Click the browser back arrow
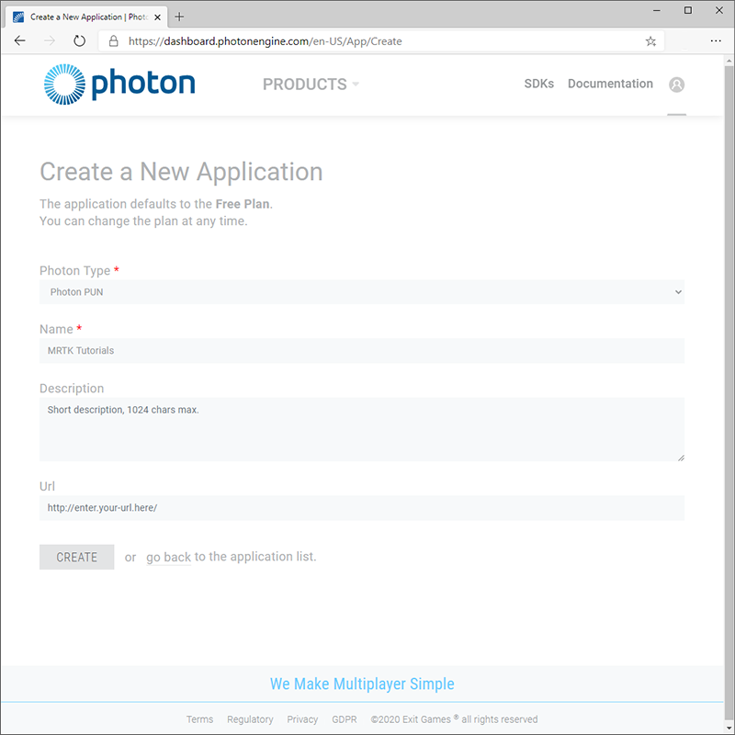This screenshot has width=735, height=735. [x=19, y=40]
